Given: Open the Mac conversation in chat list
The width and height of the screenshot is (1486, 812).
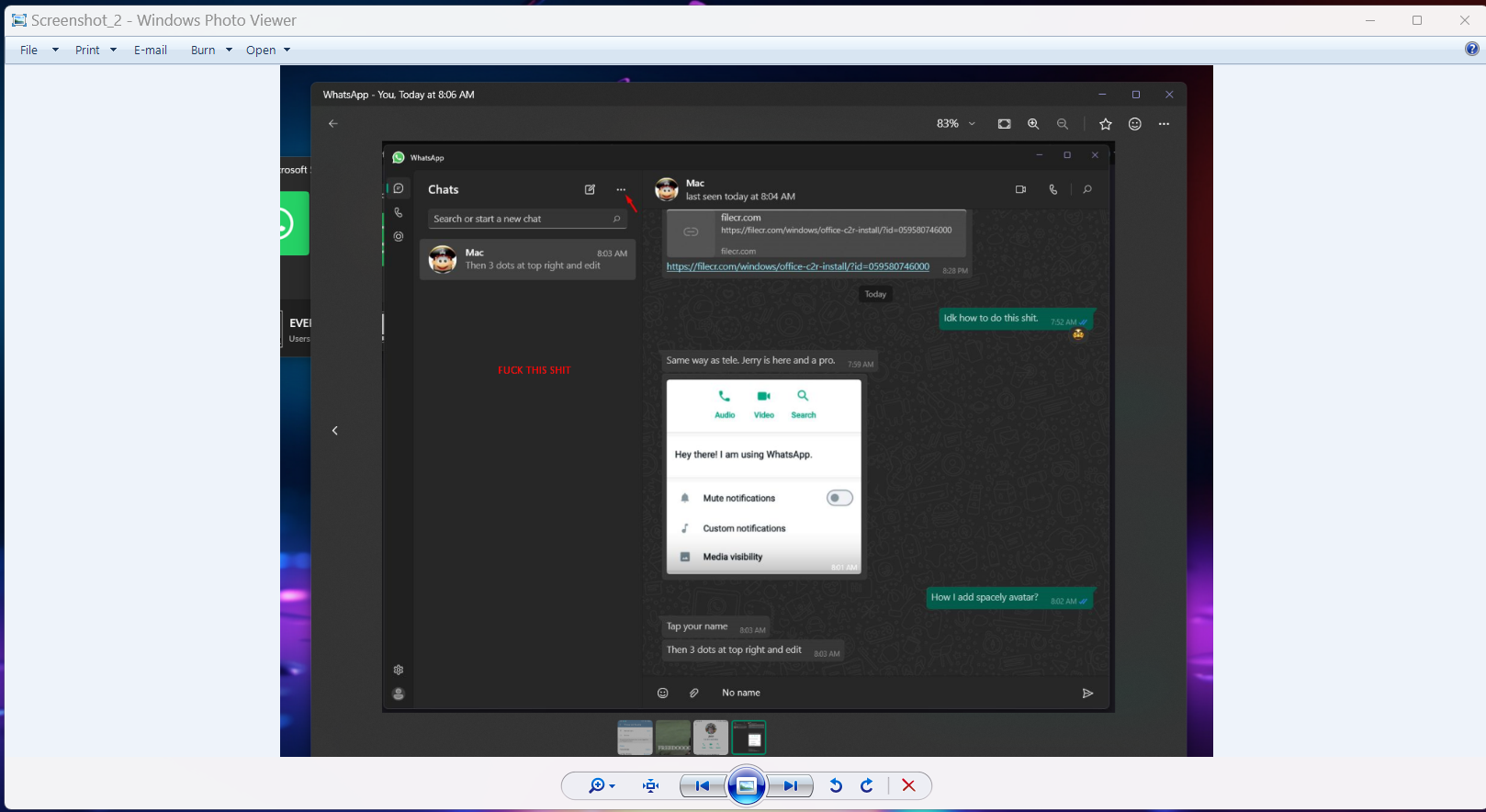Looking at the screenshot, I should click(527, 260).
